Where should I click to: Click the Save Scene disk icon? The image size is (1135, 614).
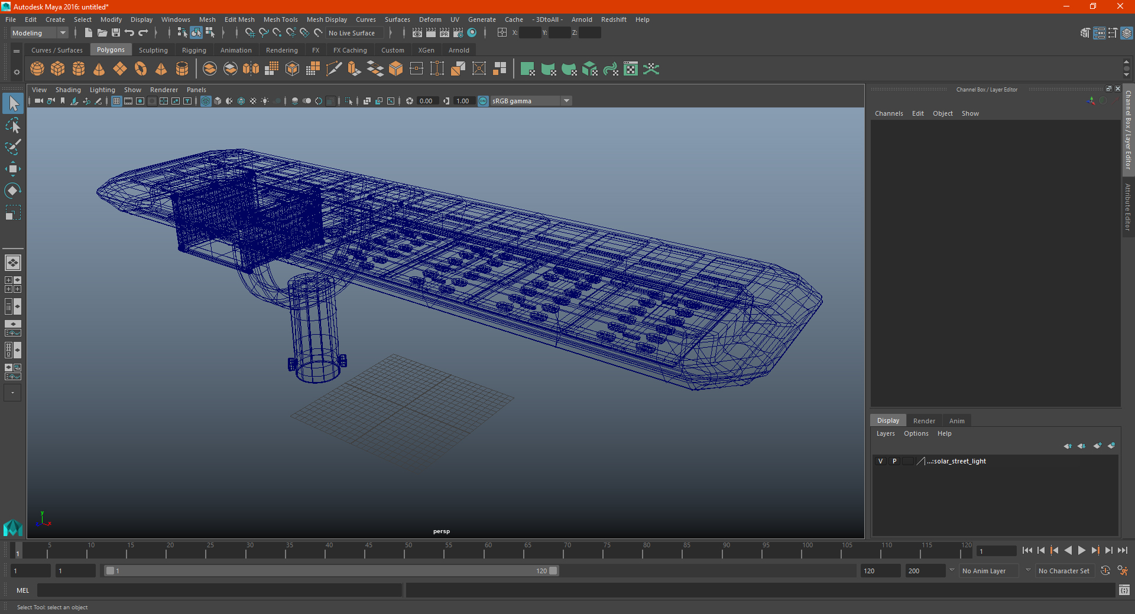click(116, 33)
